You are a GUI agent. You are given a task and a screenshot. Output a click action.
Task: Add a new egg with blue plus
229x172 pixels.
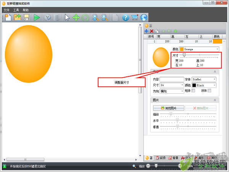click(x=146, y=31)
